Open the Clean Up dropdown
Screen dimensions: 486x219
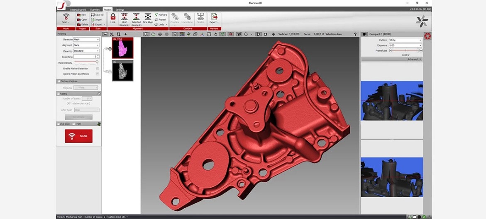[86, 51]
